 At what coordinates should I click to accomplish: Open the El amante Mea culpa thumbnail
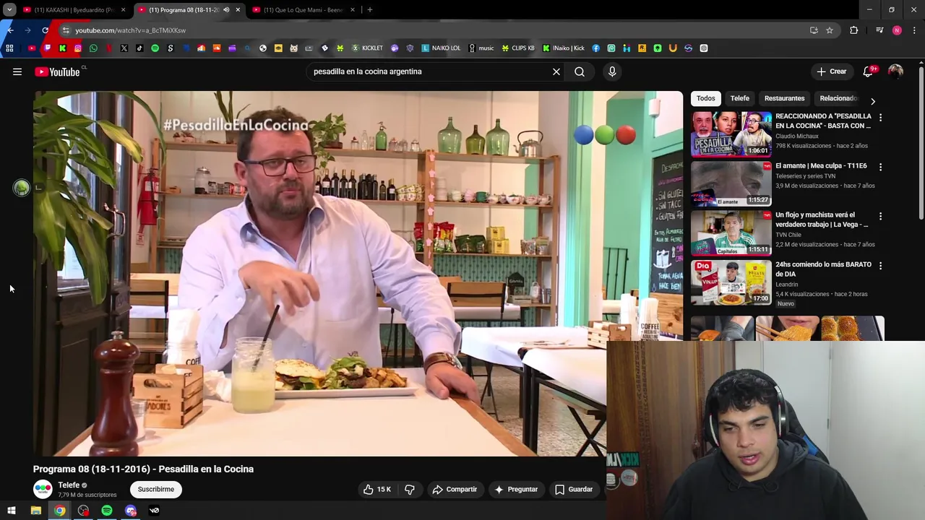tap(731, 183)
